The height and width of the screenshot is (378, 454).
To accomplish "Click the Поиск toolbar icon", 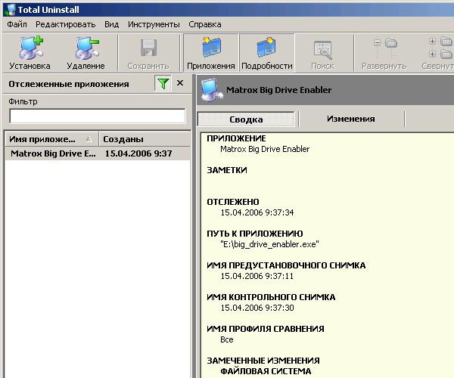I will [x=322, y=50].
